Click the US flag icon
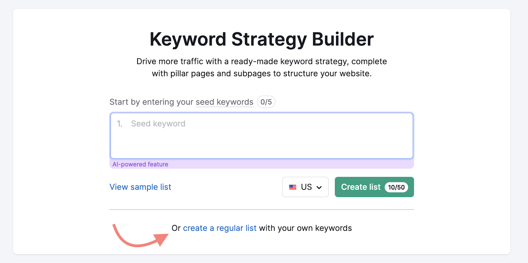This screenshot has height=263, width=528. (x=293, y=187)
